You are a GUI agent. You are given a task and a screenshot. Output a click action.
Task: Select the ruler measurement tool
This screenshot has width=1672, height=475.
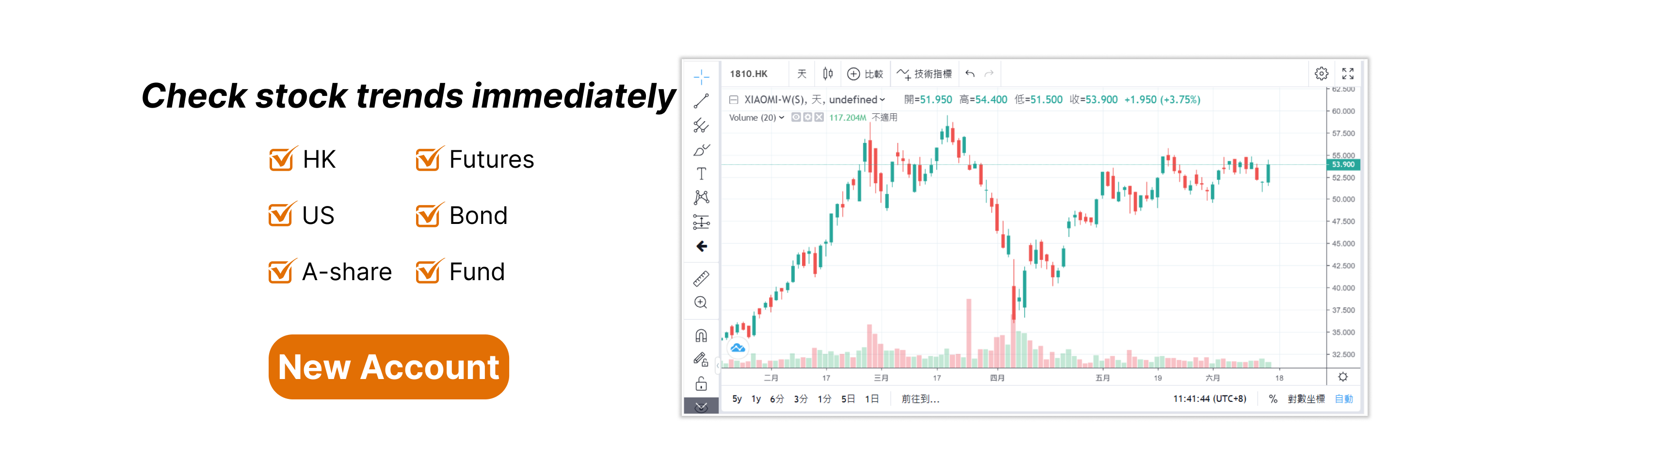coord(701,278)
